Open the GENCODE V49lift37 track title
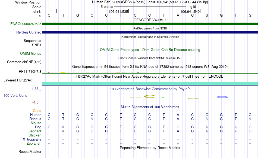 click(150, 20)
